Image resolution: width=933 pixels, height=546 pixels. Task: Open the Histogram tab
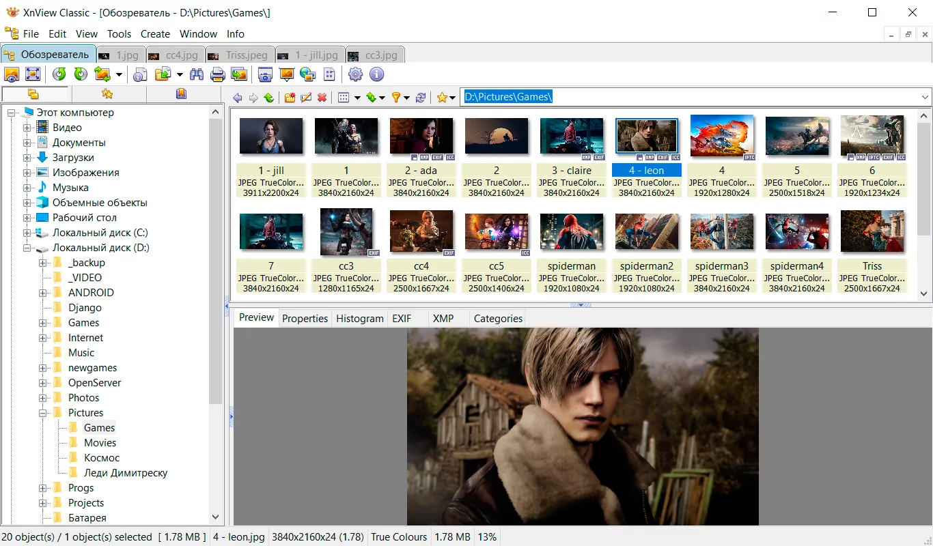click(359, 318)
